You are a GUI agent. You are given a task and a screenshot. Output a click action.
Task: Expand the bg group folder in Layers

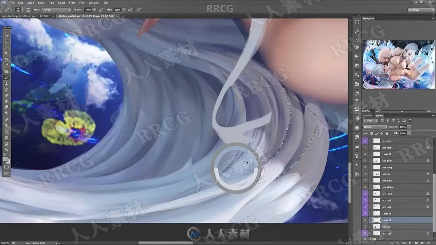point(370,239)
